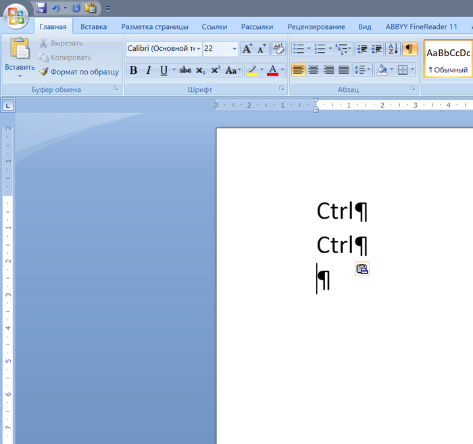Open underline style dropdown arrow
The height and width of the screenshot is (444, 473).
(174, 70)
